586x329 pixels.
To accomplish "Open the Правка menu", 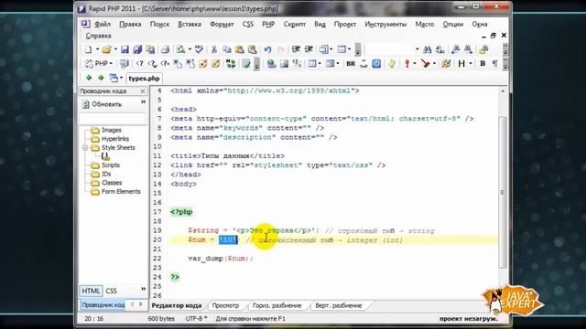I will coord(130,24).
